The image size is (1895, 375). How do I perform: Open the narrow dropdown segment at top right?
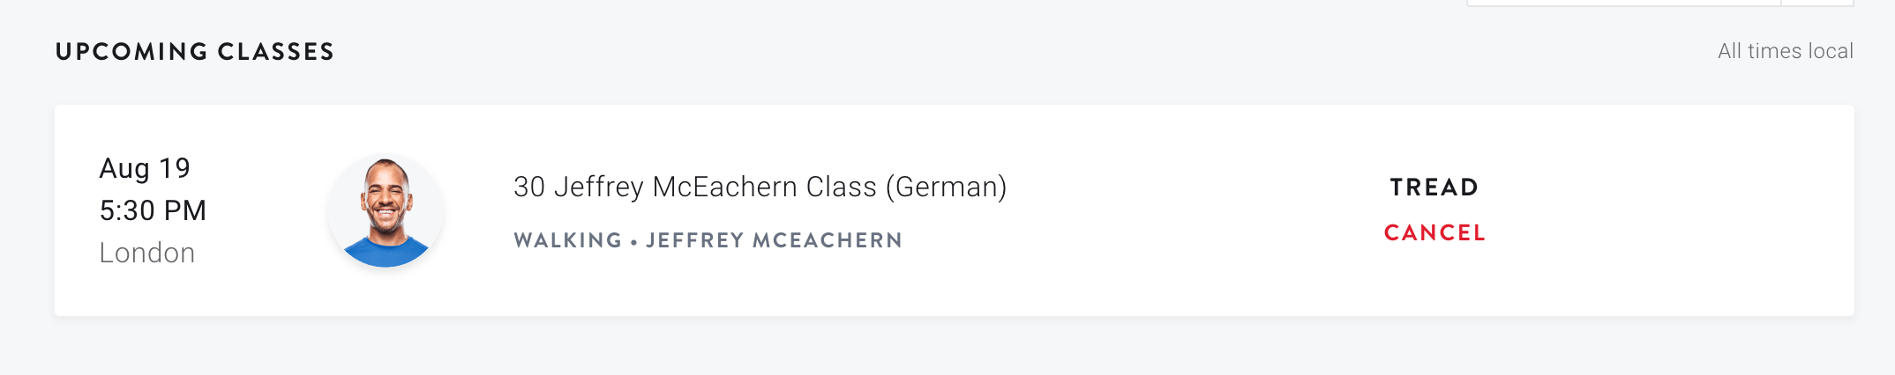[1817, 3]
